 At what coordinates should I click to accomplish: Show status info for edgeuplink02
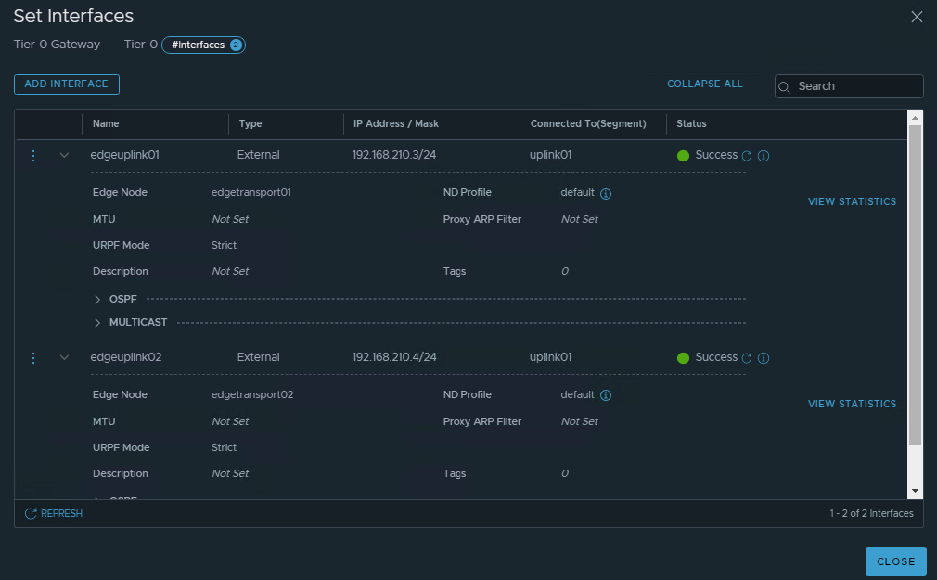764,358
